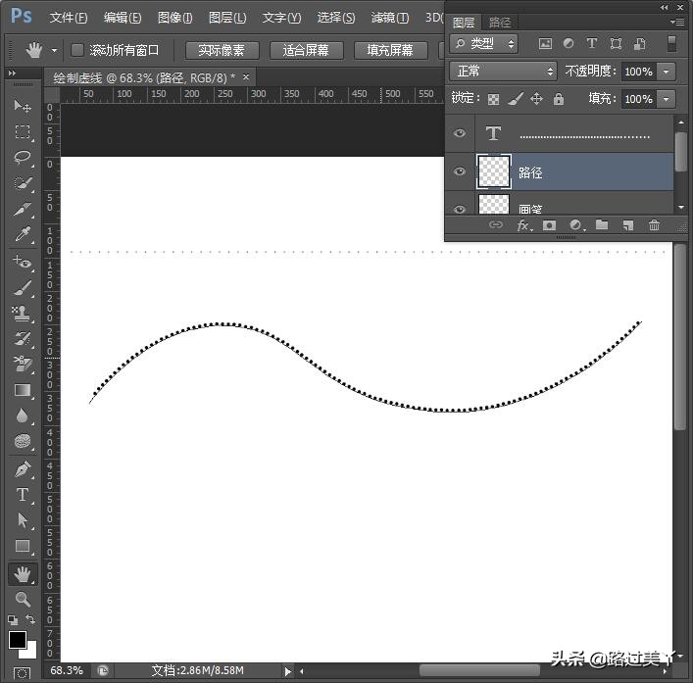
Task: Select the Zoom magnifier tool
Action: click(23, 599)
